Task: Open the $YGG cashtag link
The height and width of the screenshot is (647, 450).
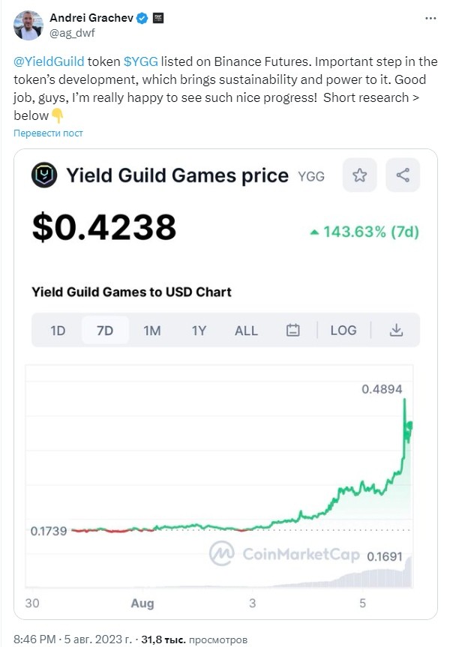Action: [141, 61]
